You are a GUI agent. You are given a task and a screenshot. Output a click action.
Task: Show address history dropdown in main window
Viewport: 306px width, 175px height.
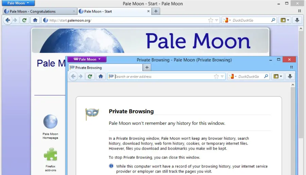point(217,20)
